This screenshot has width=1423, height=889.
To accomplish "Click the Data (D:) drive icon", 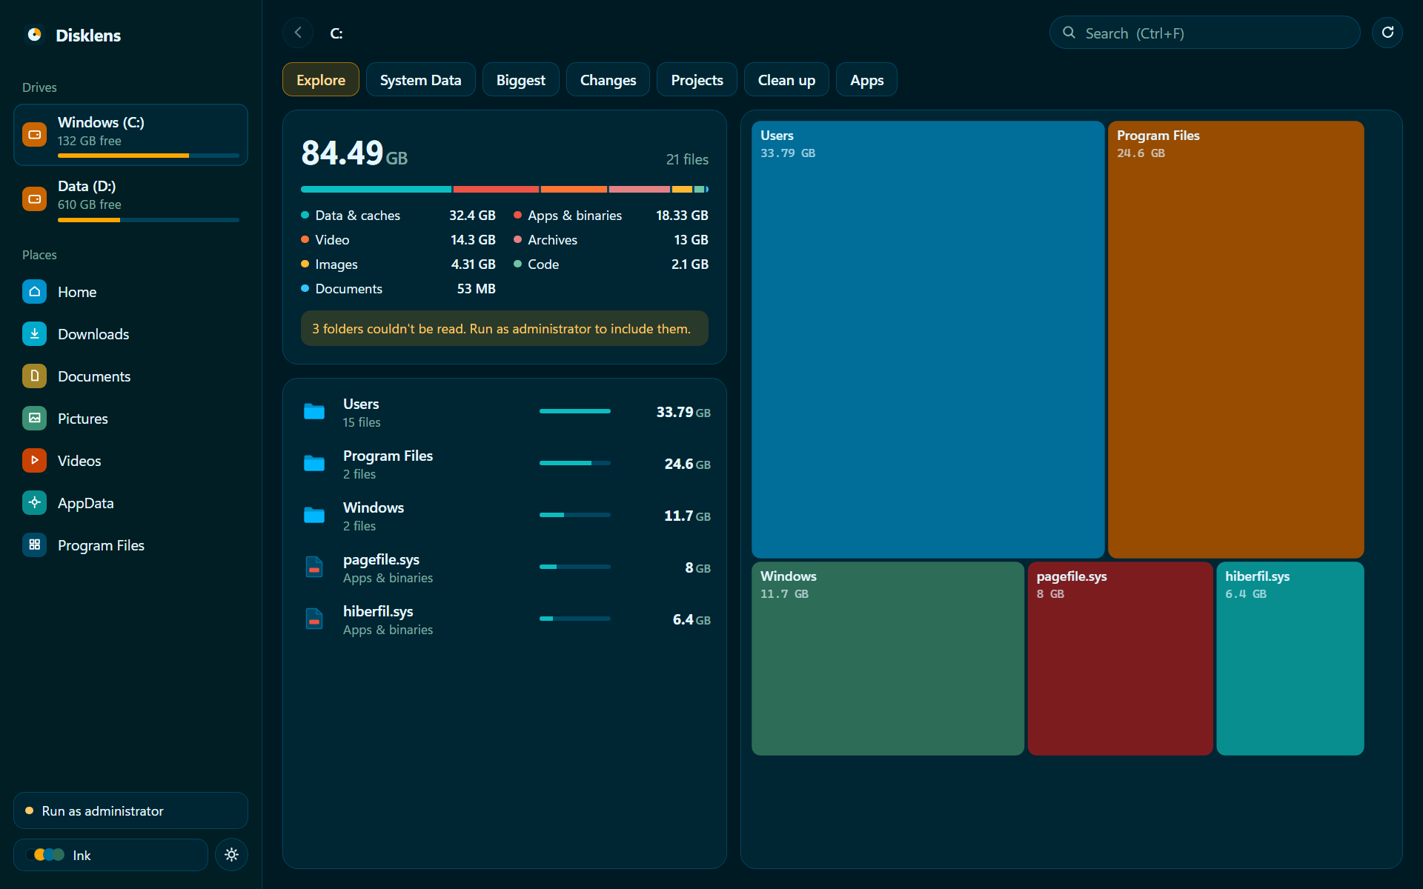I will (34, 199).
